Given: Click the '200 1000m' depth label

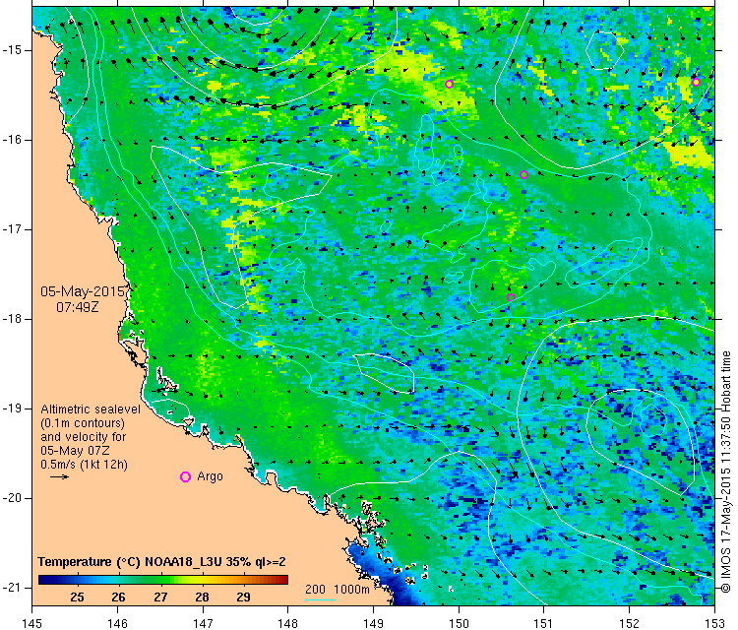Looking at the screenshot, I should coord(337,590).
